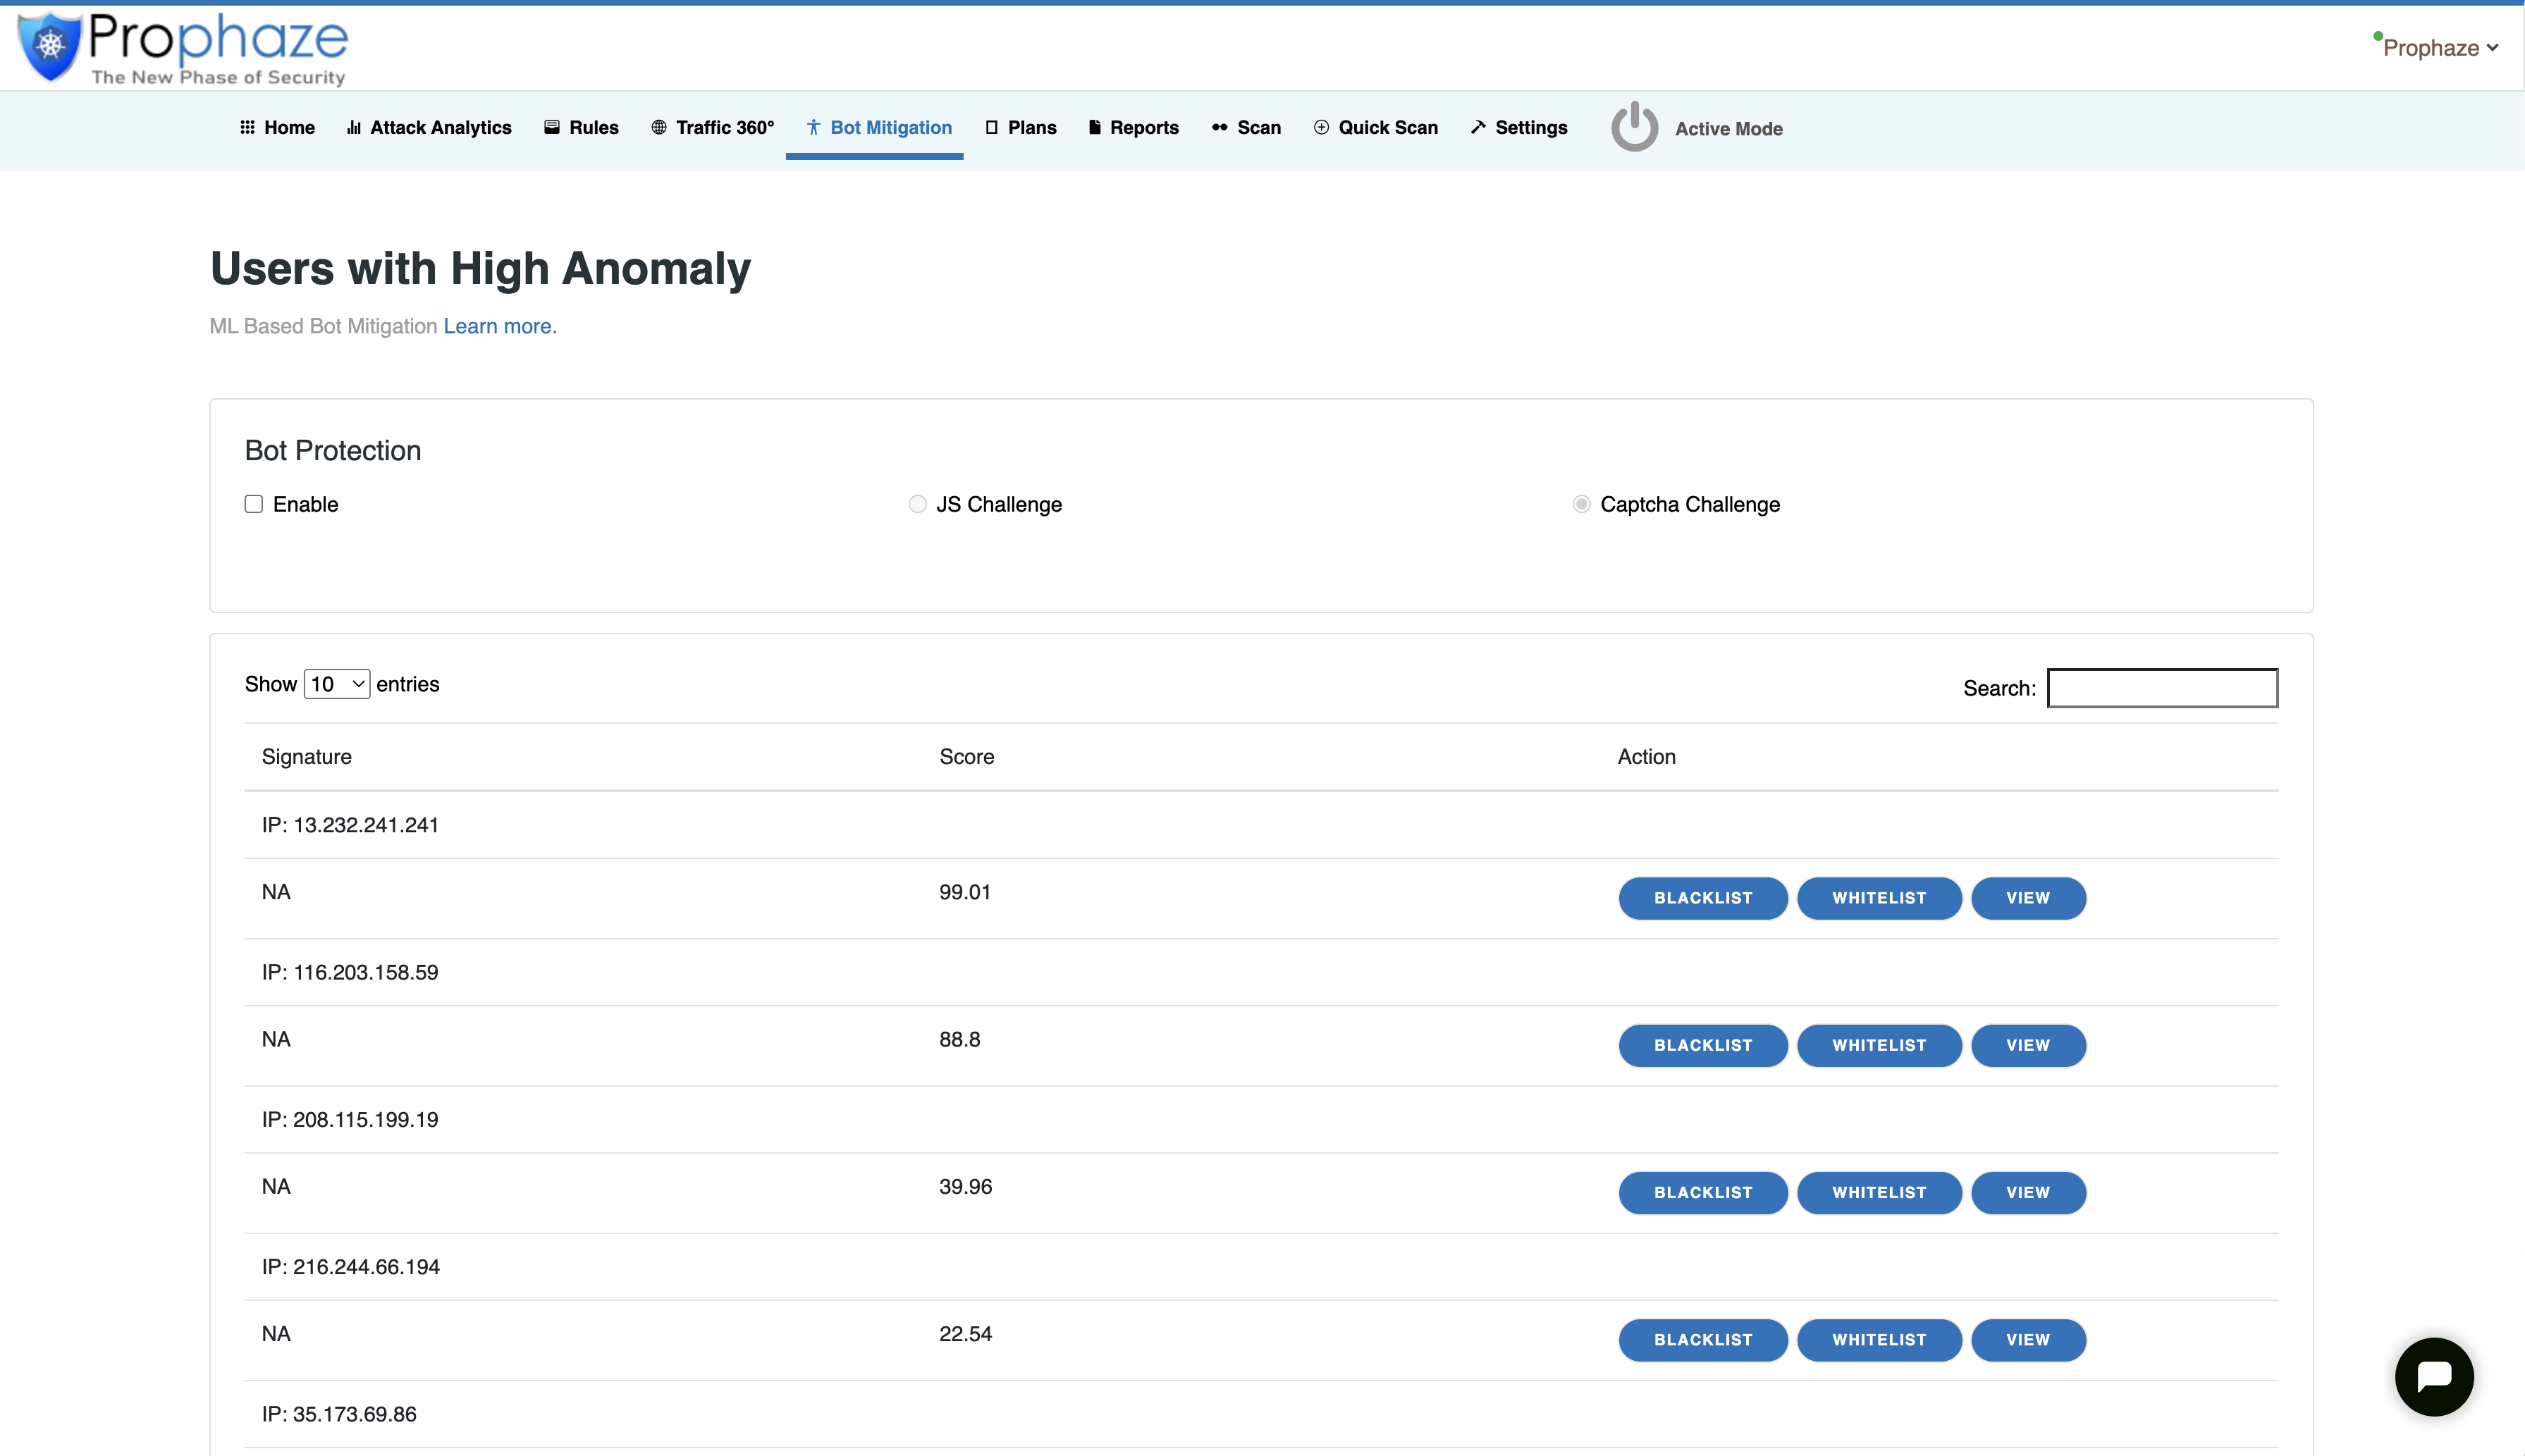The image size is (2525, 1456).
Task: Select the JS Challenge radio option
Action: click(917, 504)
